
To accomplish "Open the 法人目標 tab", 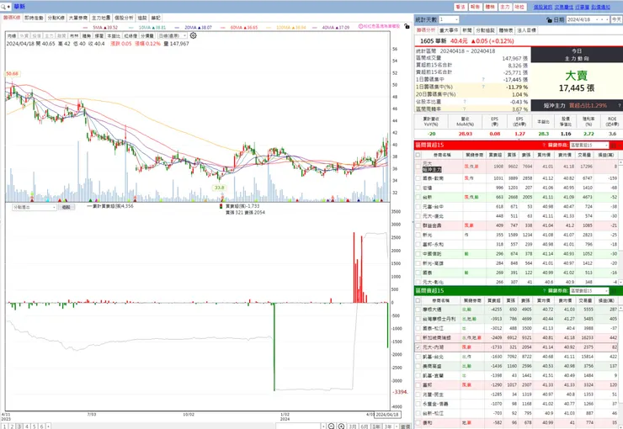I will click(x=527, y=30).
